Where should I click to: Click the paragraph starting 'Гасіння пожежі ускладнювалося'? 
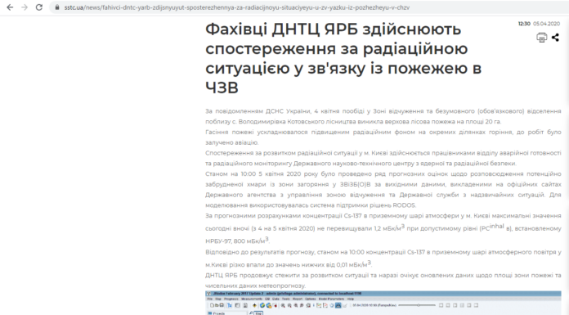(x=383, y=137)
